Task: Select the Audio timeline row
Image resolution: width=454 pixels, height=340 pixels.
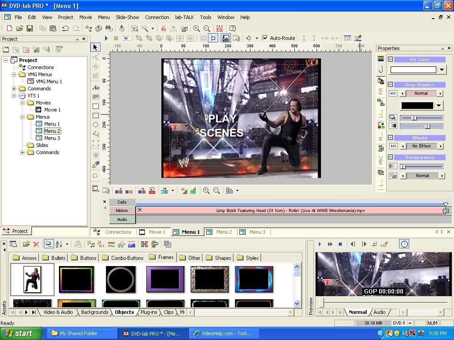Action: 122,220
